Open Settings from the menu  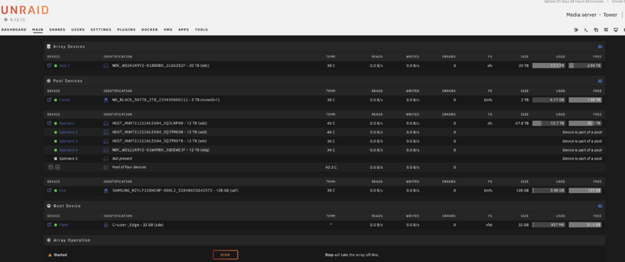[x=101, y=29]
